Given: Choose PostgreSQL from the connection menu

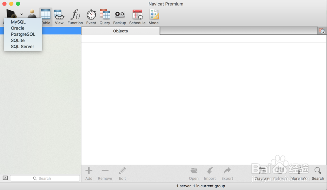Looking at the screenshot, I should pyautogui.click(x=23, y=34).
